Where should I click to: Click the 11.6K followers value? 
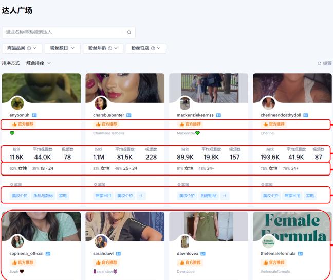(x=16, y=157)
